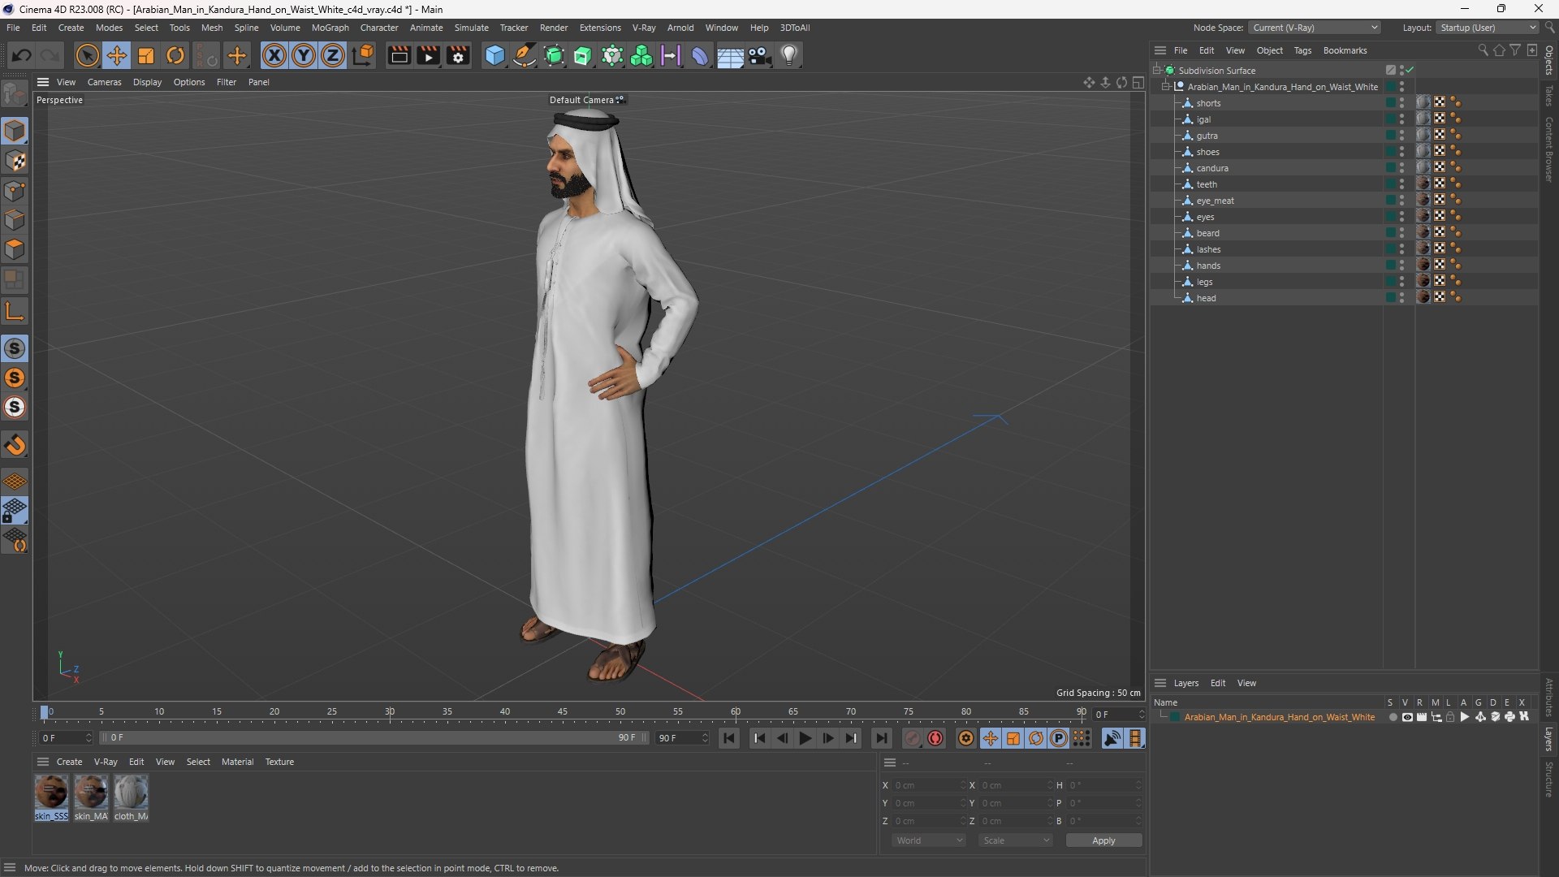Screen dimensions: 1559x877
Task: Open the World coordinate dropdown
Action: point(928,840)
